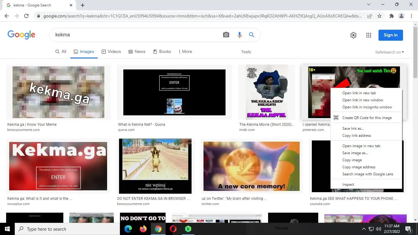Open Google quick settings gear

tap(353, 35)
